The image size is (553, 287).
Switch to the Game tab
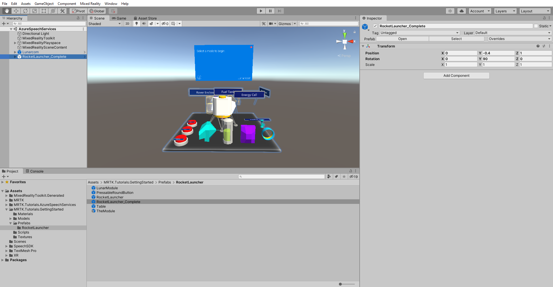(119, 18)
